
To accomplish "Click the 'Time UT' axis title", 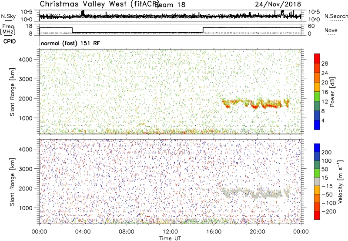I will click(170, 238).
